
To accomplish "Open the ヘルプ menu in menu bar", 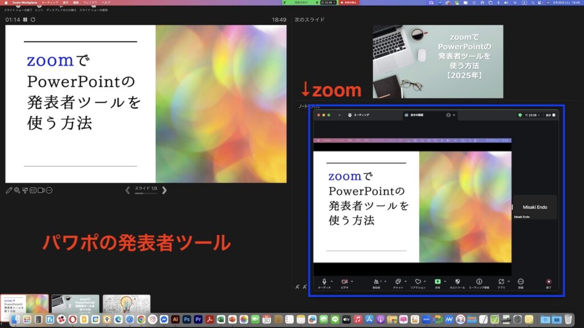I will [106, 3].
